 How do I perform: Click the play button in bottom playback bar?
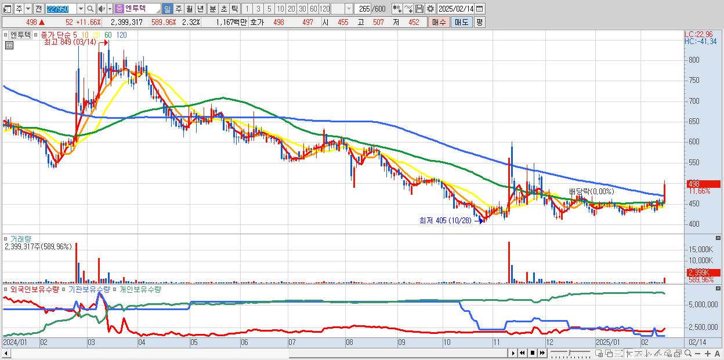point(513,353)
